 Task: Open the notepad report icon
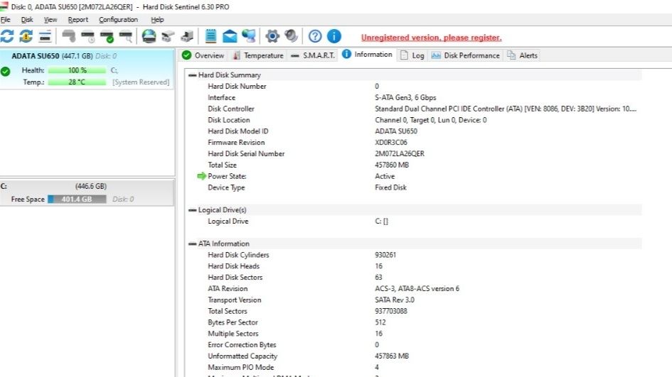coord(210,36)
